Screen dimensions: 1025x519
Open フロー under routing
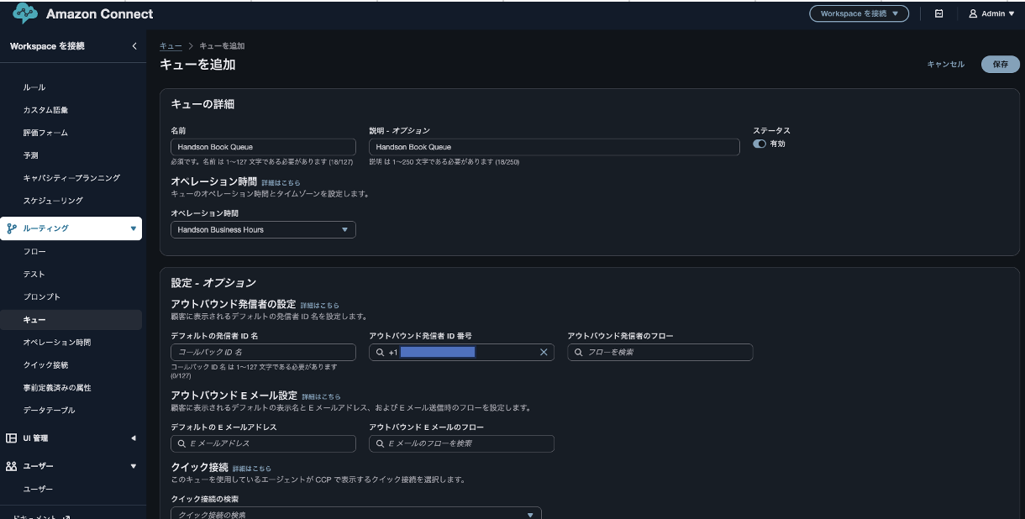[x=34, y=252]
